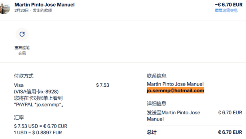Open the 重复这笔交易 link under the amount
Viewport: 246px width, 139px height.
226,11
